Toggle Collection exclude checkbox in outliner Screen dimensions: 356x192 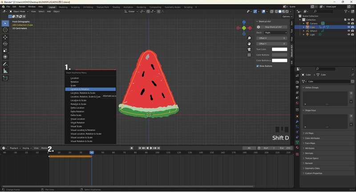click(345, 20)
